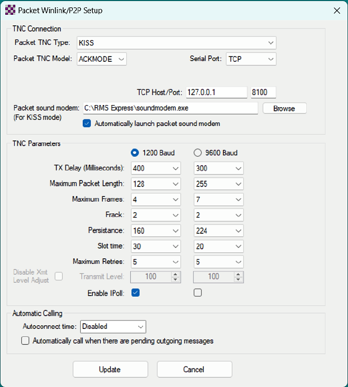Click the packet sound modem path field
This screenshot has height=387, width=348.
(170, 108)
